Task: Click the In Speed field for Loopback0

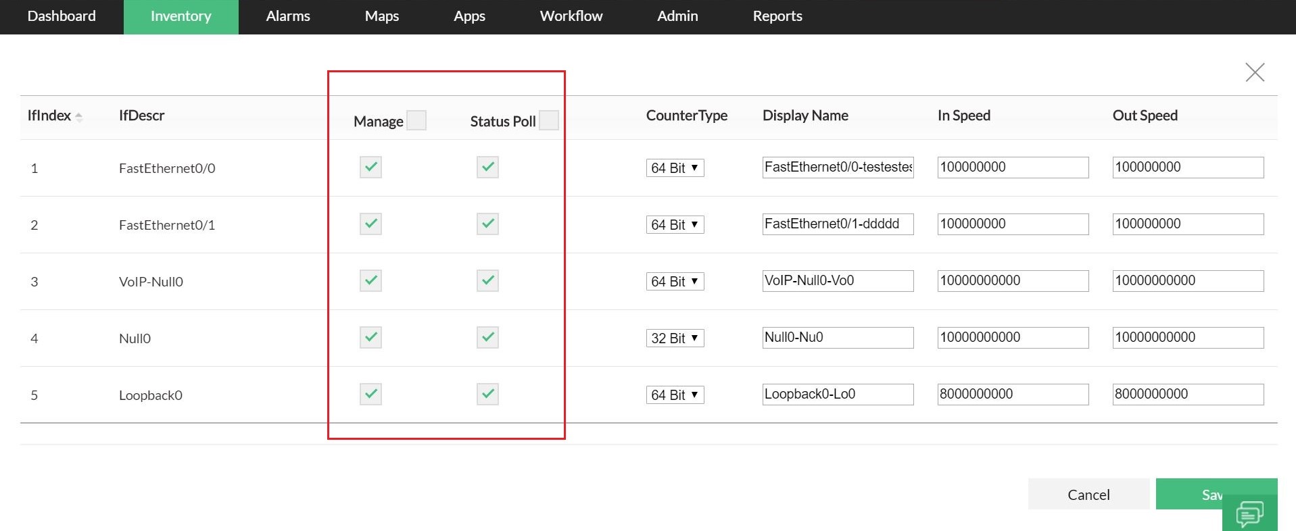Action: (x=1013, y=394)
